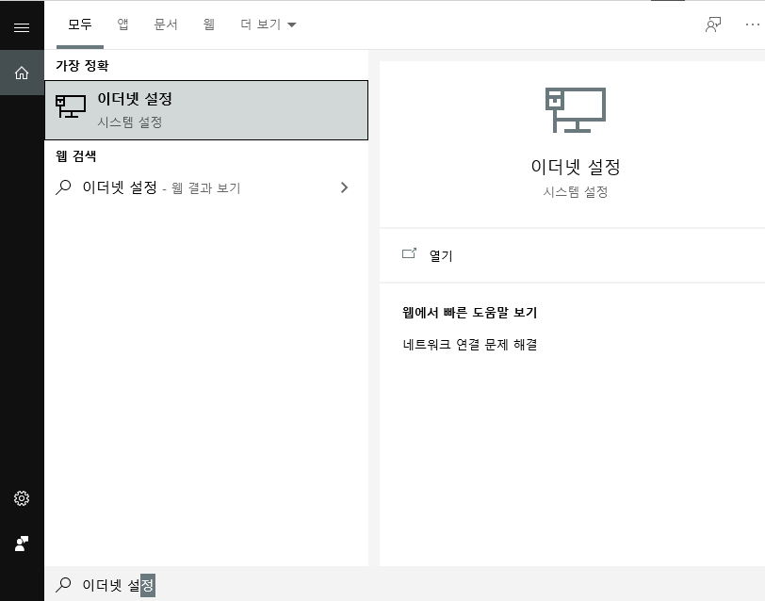
Task: Expand the web search suggestion chevron
Action: (345, 187)
